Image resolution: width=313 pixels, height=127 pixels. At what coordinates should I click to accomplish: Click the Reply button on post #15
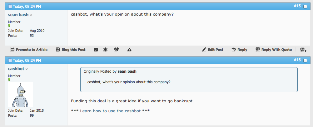click(x=239, y=50)
